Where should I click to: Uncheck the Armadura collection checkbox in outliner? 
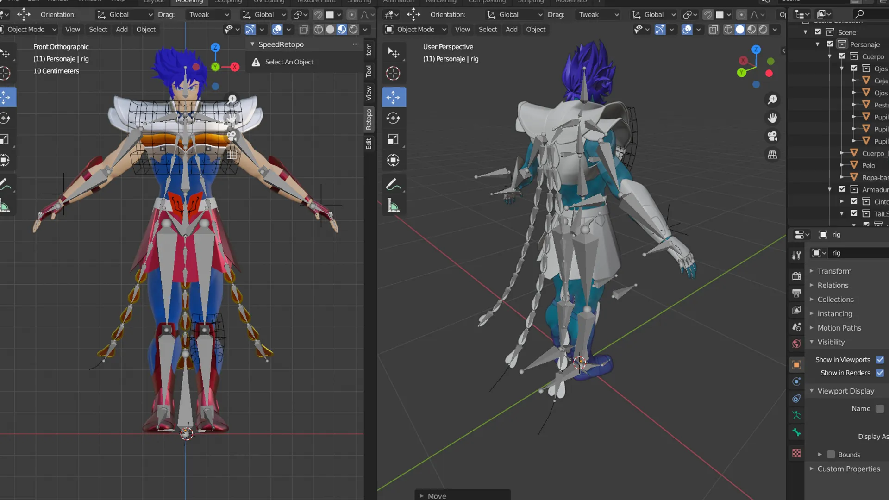842,189
